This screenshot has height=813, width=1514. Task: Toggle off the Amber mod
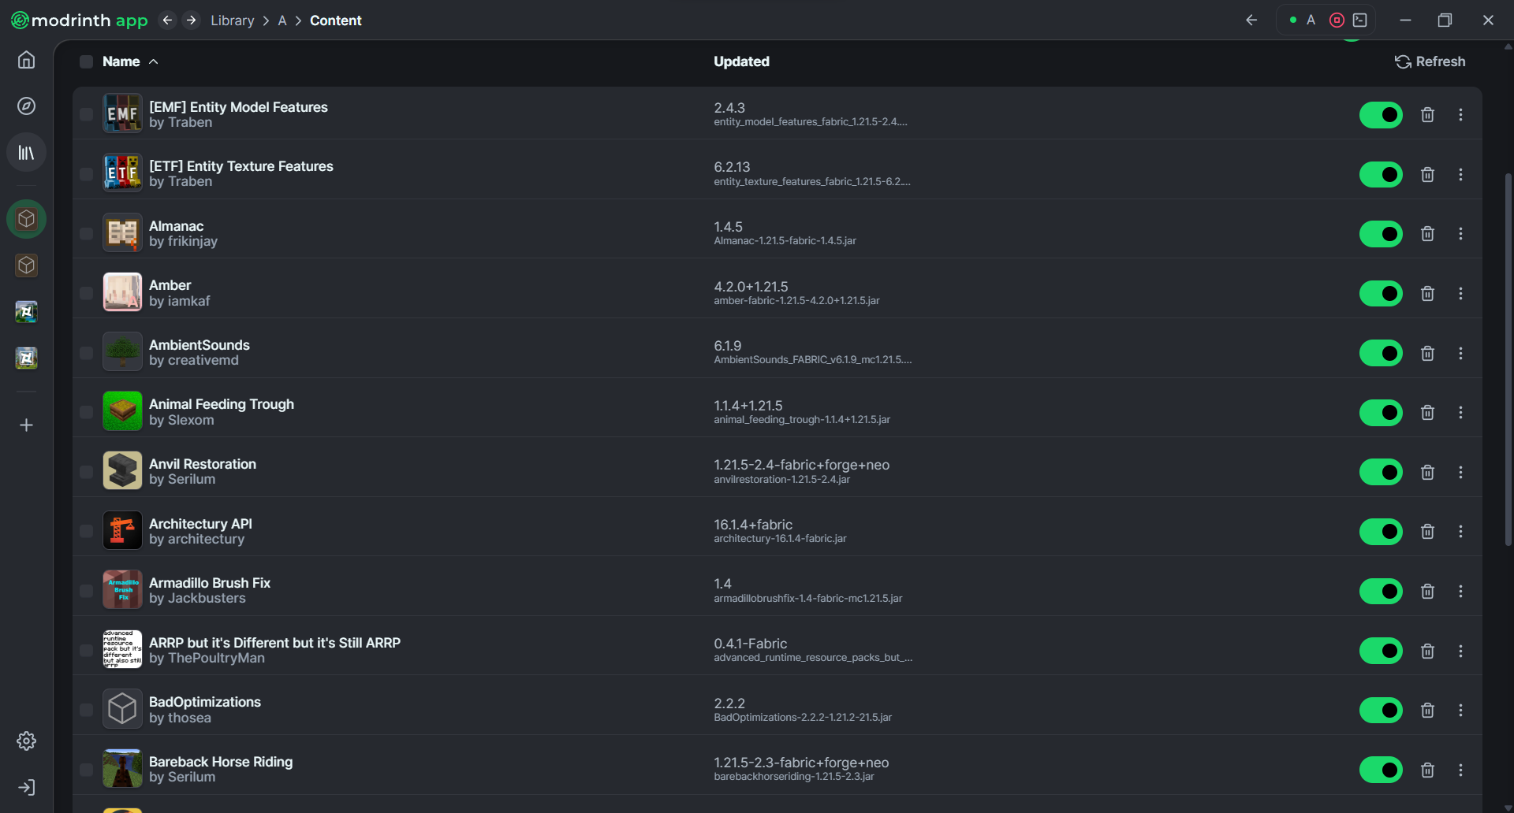(x=1381, y=293)
